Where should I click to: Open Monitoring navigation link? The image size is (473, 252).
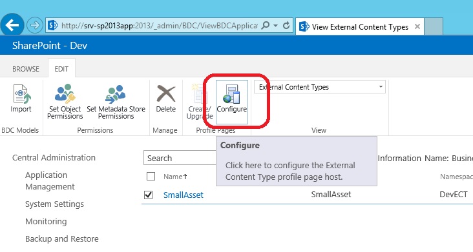tap(46, 222)
